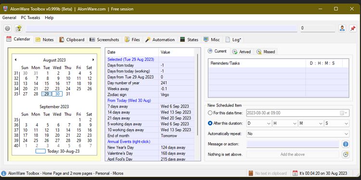Image resolution: width=361 pixels, height=180 pixels.
Task: Show the Current reminders tab
Action: 218,51
